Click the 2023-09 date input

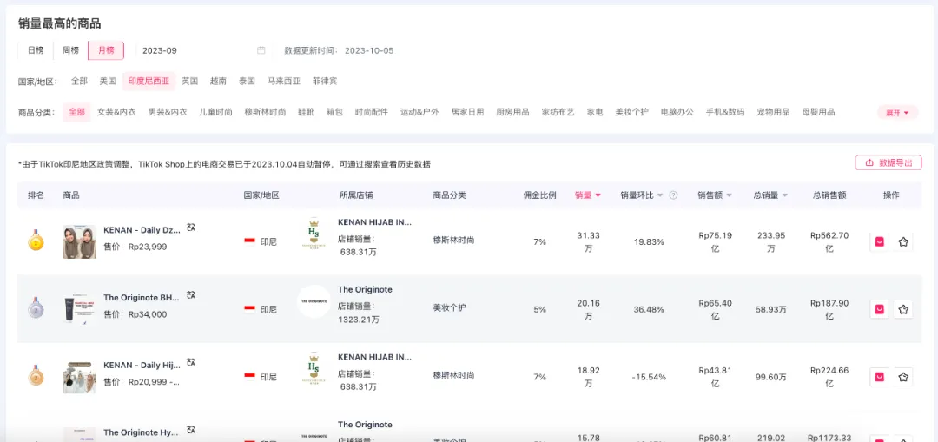[202, 50]
